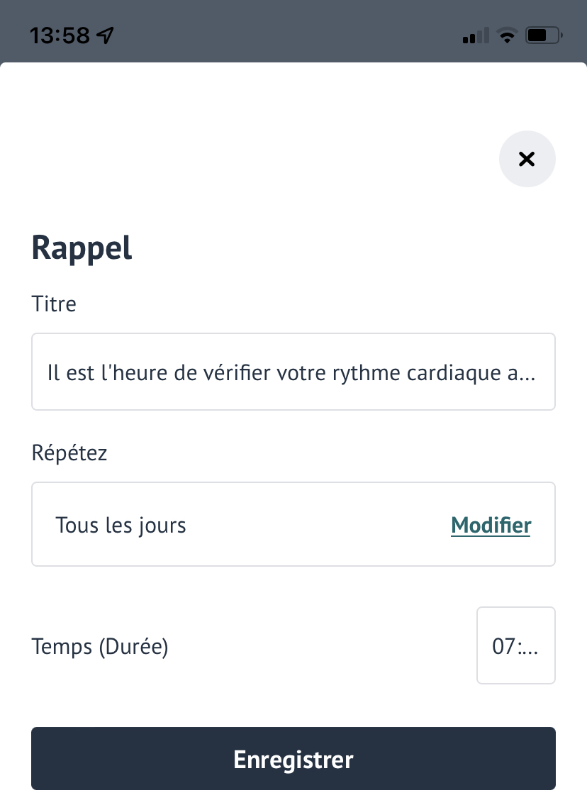Tap the Wi-Fi status icon
The width and height of the screenshot is (587, 805).
507,35
